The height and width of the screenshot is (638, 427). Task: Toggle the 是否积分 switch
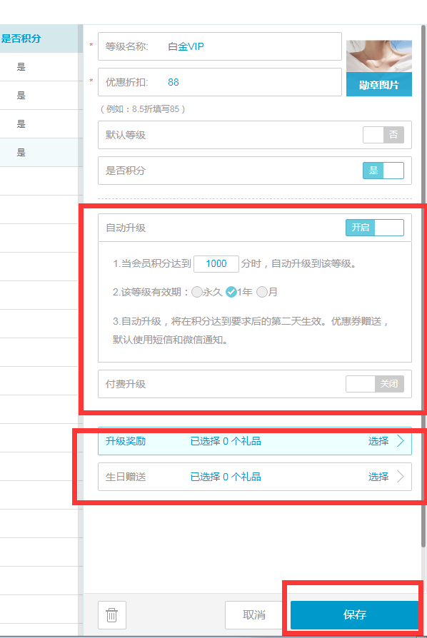pyautogui.click(x=383, y=171)
